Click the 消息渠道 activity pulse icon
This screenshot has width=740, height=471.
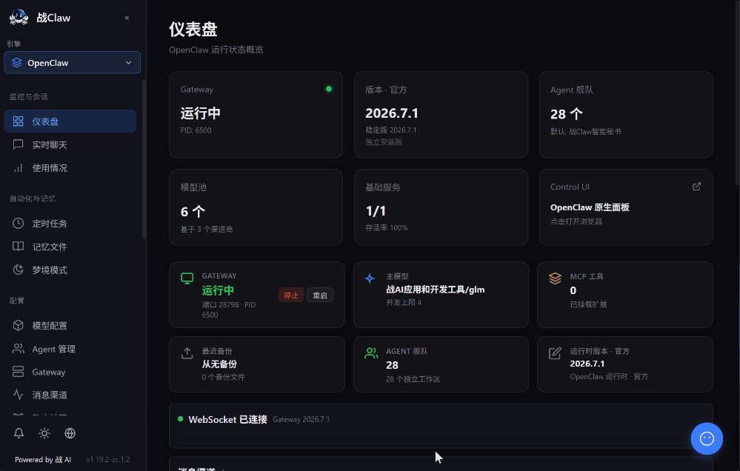tap(18, 395)
